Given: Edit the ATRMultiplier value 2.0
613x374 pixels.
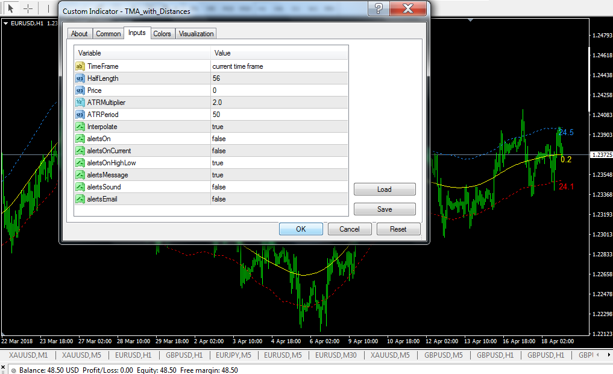Looking at the screenshot, I should (279, 103).
